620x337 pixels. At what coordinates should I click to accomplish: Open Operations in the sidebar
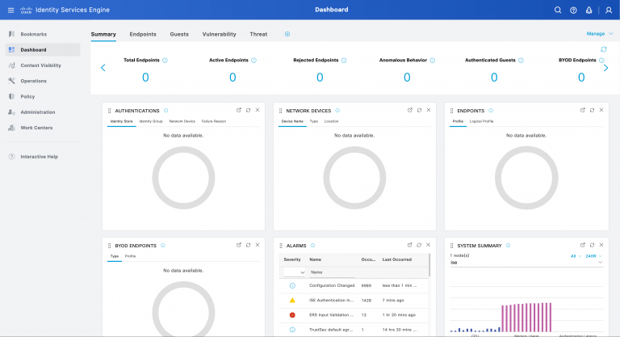pyautogui.click(x=43, y=81)
